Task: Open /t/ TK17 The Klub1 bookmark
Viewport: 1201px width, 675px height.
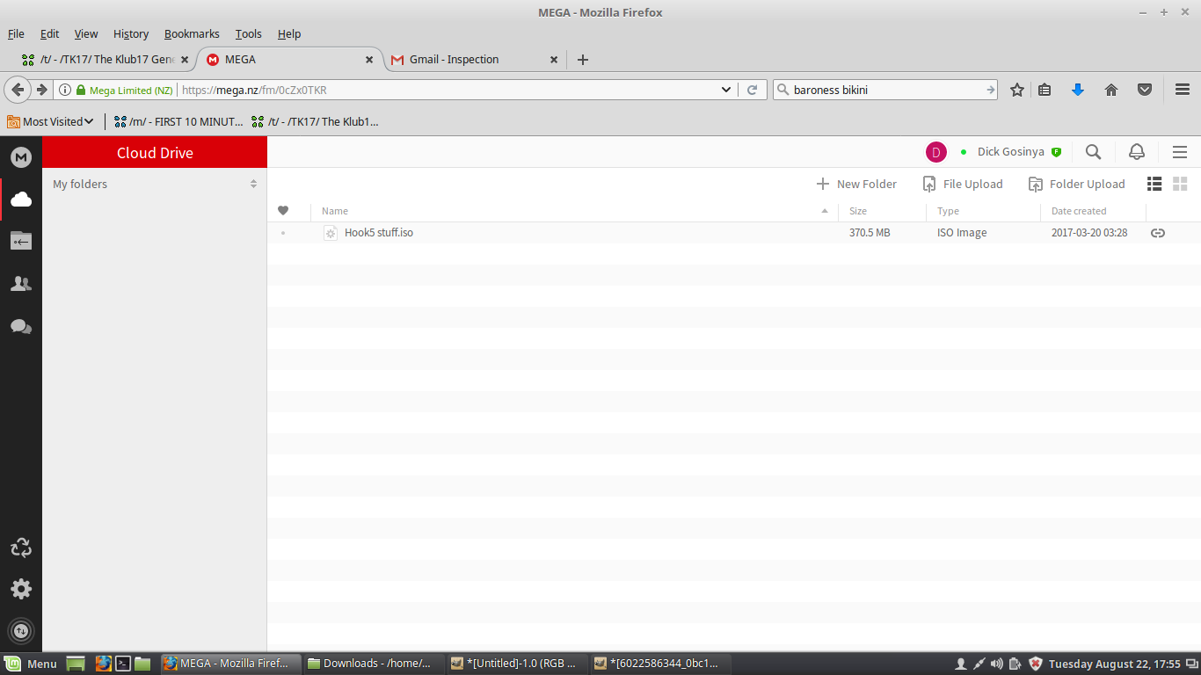Action: click(x=315, y=121)
